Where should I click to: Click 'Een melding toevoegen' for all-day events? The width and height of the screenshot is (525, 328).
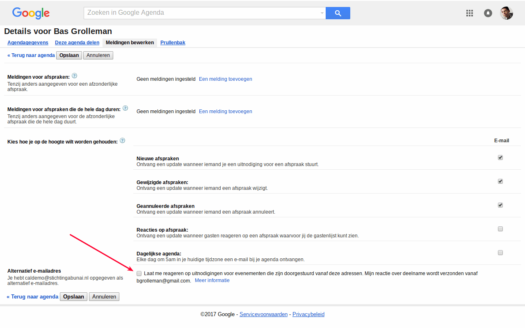tap(226, 112)
